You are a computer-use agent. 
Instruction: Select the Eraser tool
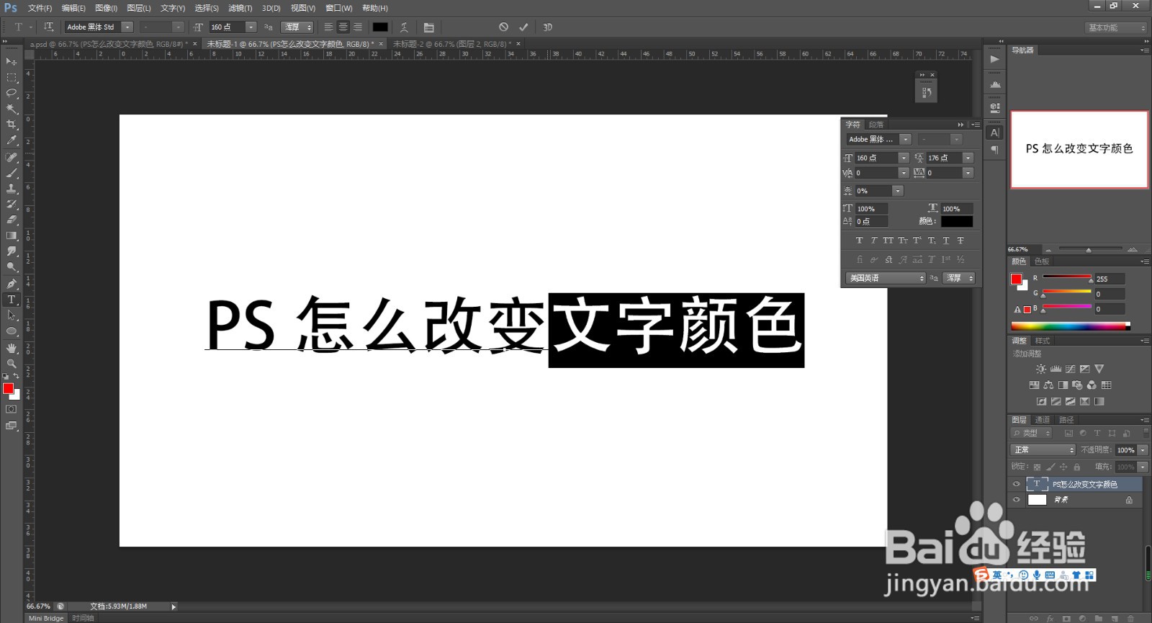12,220
